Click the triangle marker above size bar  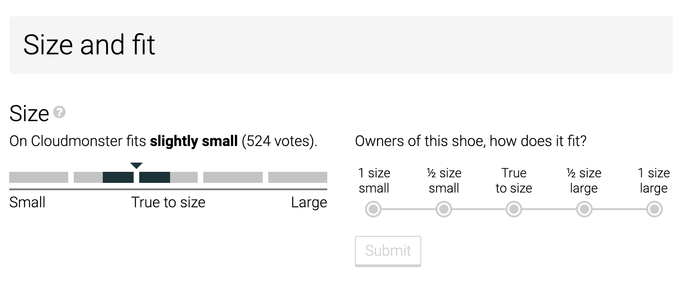pos(136,166)
